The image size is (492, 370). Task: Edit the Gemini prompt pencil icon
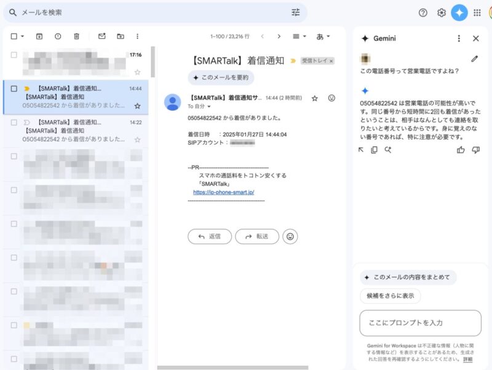(474, 59)
